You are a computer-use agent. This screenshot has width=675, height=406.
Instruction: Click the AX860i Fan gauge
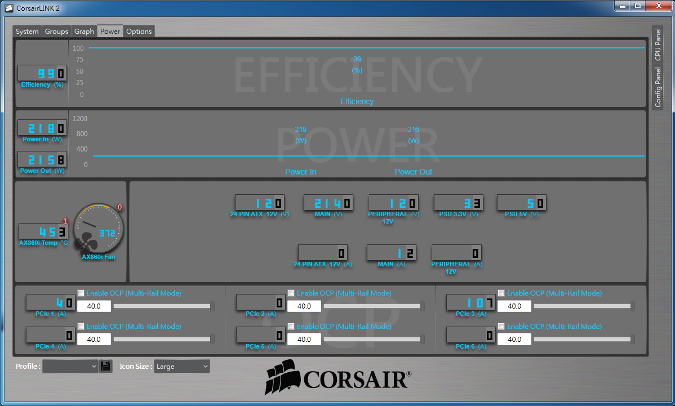pyautogui.click(x=99, y=229)
